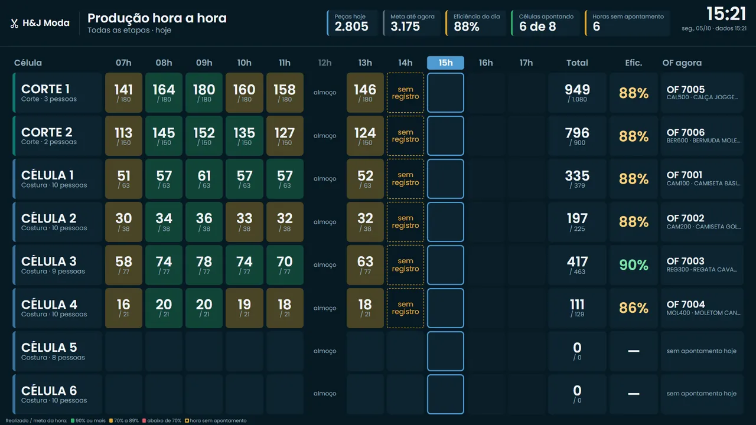Image resolution: width=756 pixels, height=425 pixels.
Task: Click CORTE 1's 07h cell showing 141
Action: (124, 93)
